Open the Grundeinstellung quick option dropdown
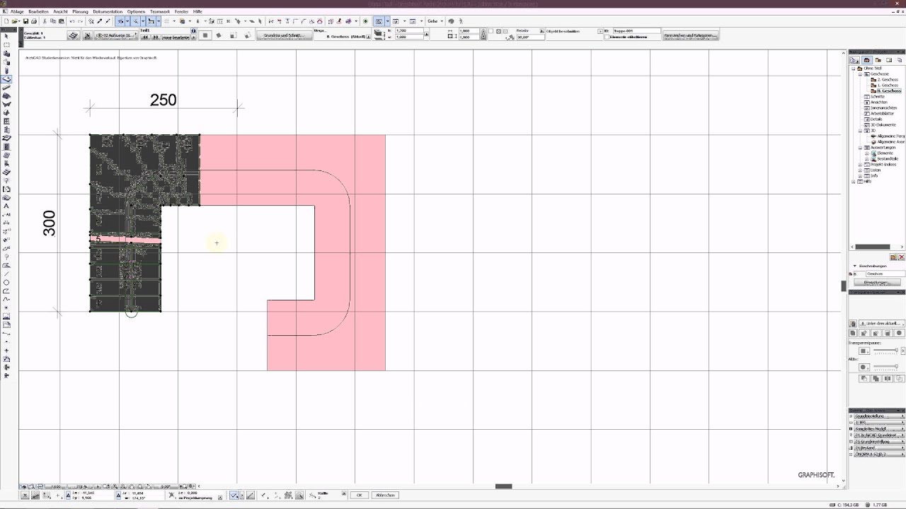The width and height of the screenshot is (906, 509). pyautogui.click(x=880, y=416)
